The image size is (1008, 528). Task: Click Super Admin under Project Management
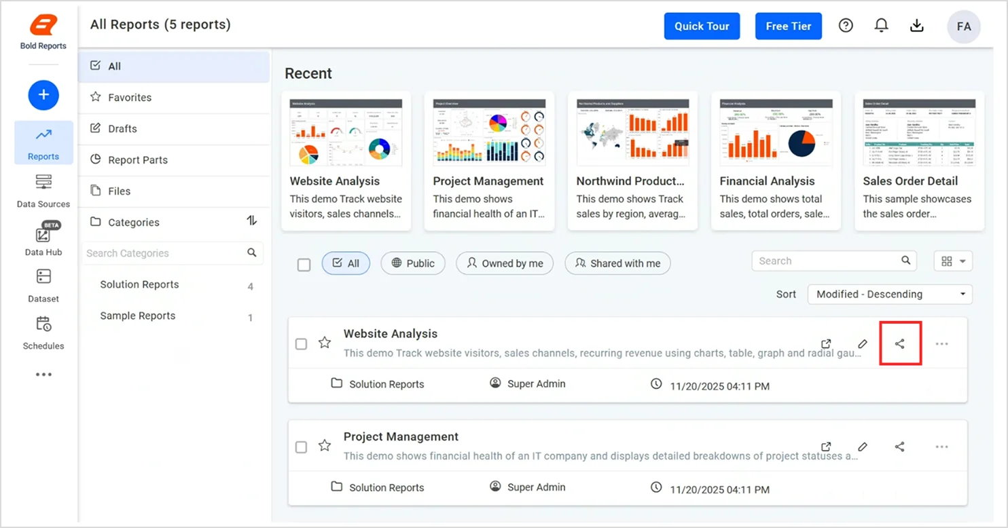point(528,487)
